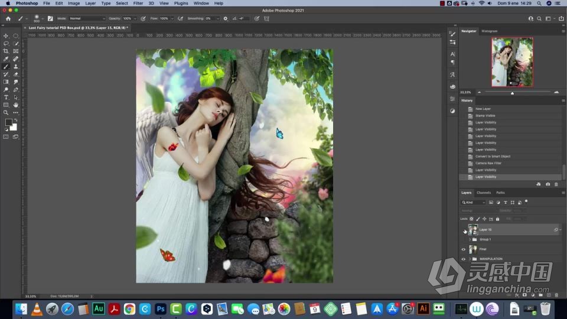Select the Lasso tool
The height and width of the screenshot is (319, 567).
[6, 44]
